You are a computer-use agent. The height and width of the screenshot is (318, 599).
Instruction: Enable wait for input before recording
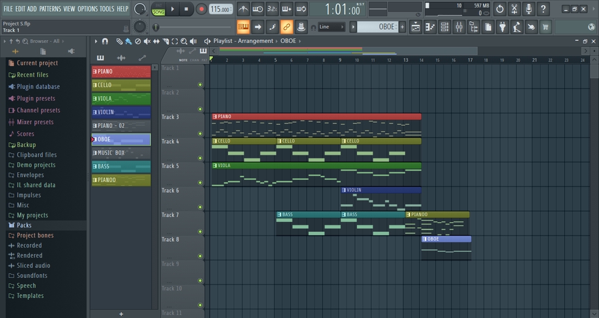[258, 9]
